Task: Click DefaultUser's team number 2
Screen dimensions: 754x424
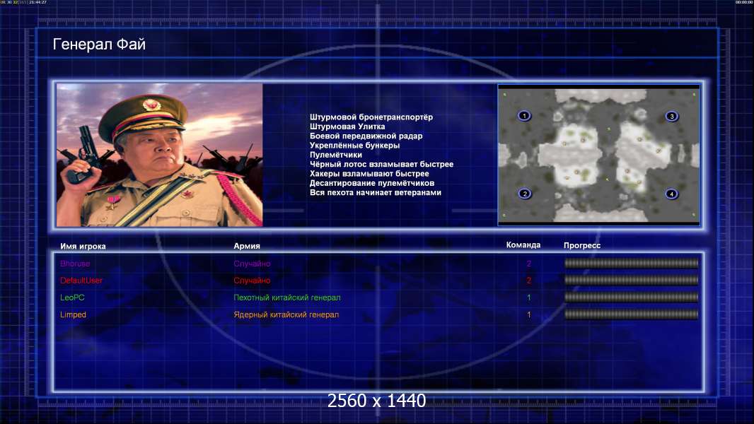Action: pyautogui.click(x=529, y=281)
